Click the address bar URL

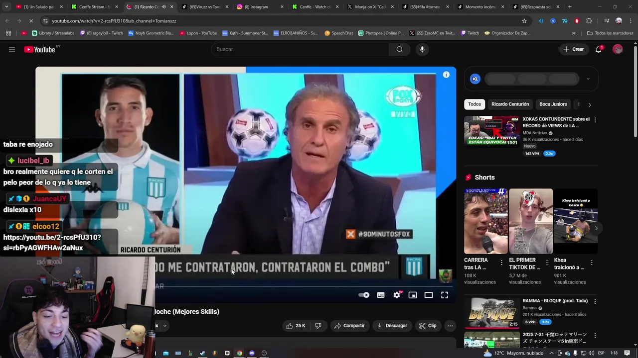click(x=114, y=21)
